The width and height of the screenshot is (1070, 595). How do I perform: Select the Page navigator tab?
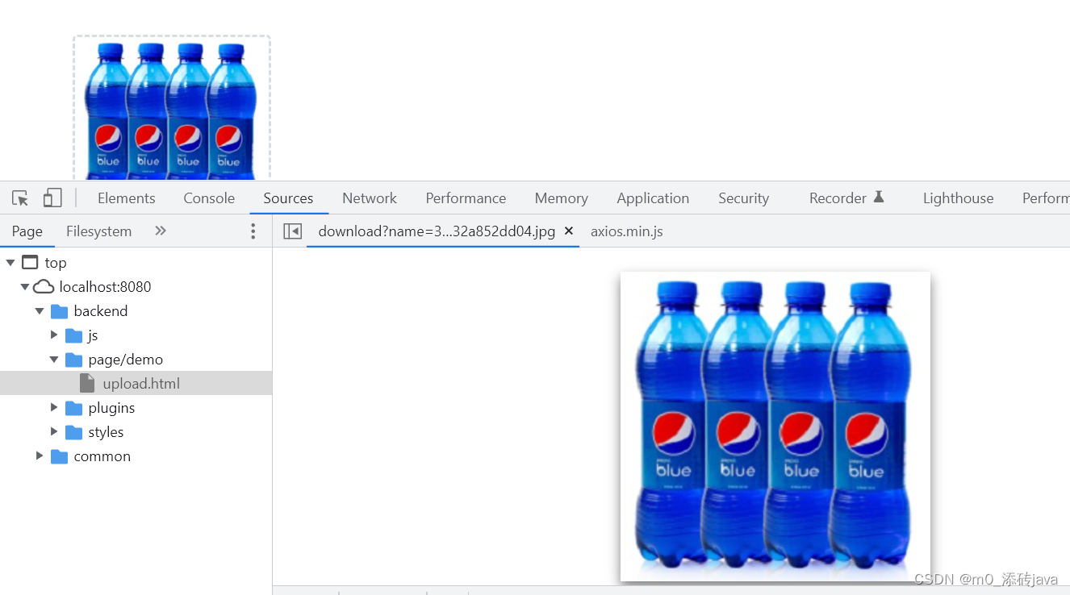point(27,231)
